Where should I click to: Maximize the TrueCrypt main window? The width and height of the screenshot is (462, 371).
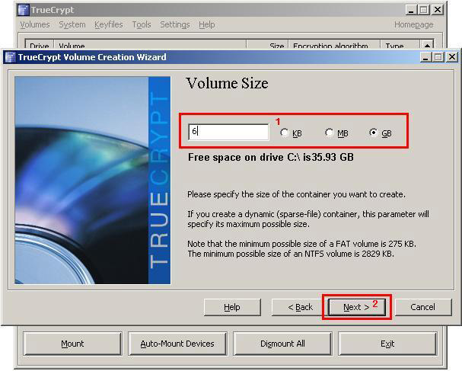[x=424, y=10]
